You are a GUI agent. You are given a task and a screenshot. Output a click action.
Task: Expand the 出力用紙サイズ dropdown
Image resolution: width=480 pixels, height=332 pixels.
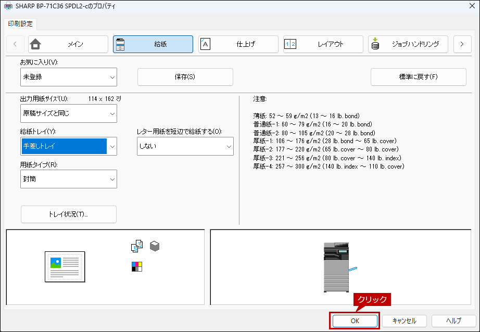pos(68,113)
